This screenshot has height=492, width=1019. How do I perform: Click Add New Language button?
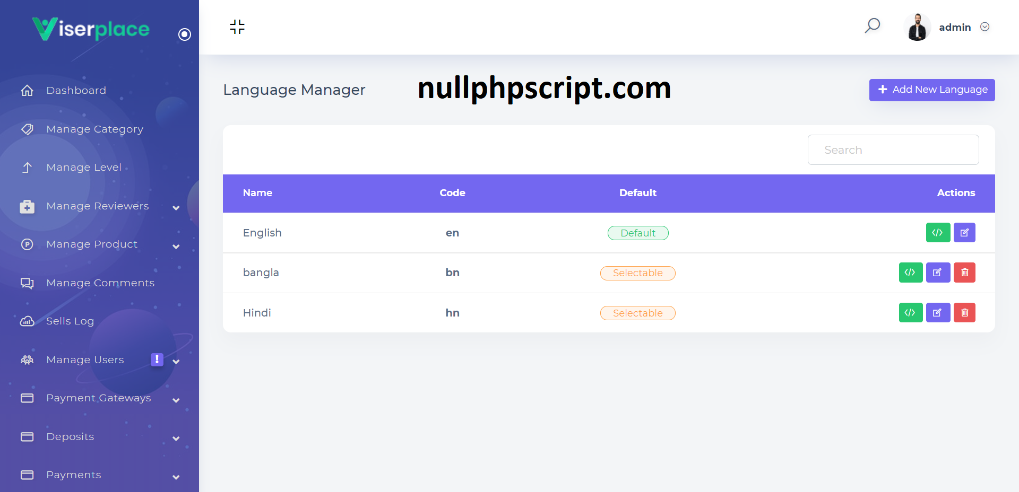tap(931, 90)
